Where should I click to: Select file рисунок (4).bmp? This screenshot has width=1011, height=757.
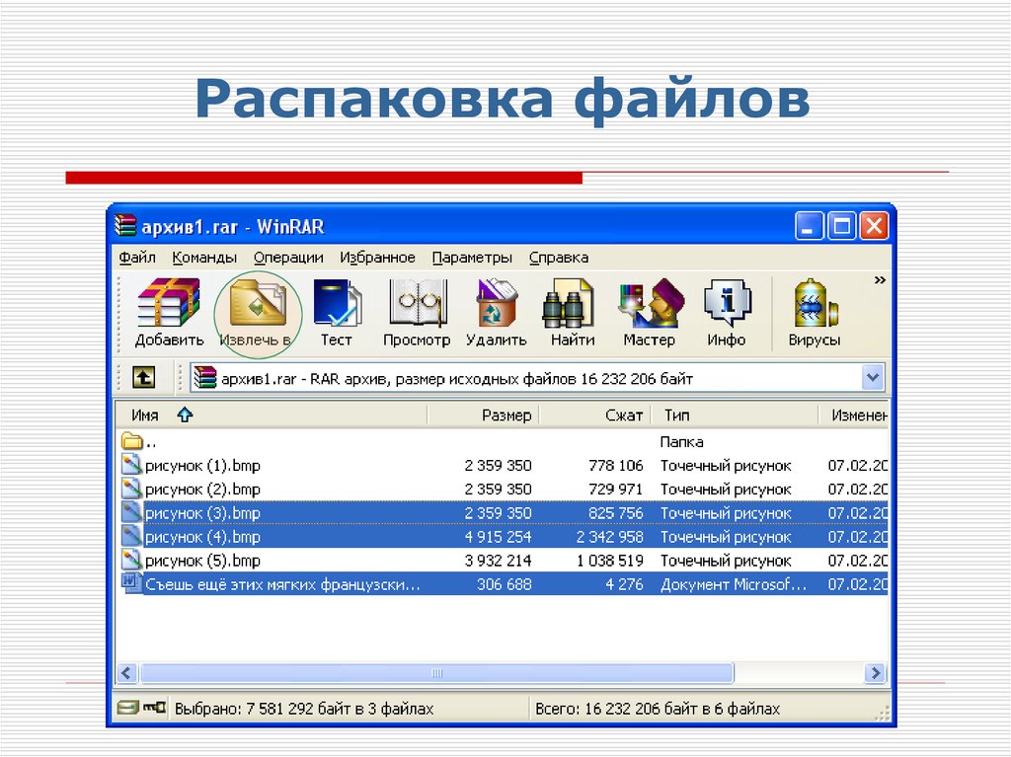tap(503, 537)
